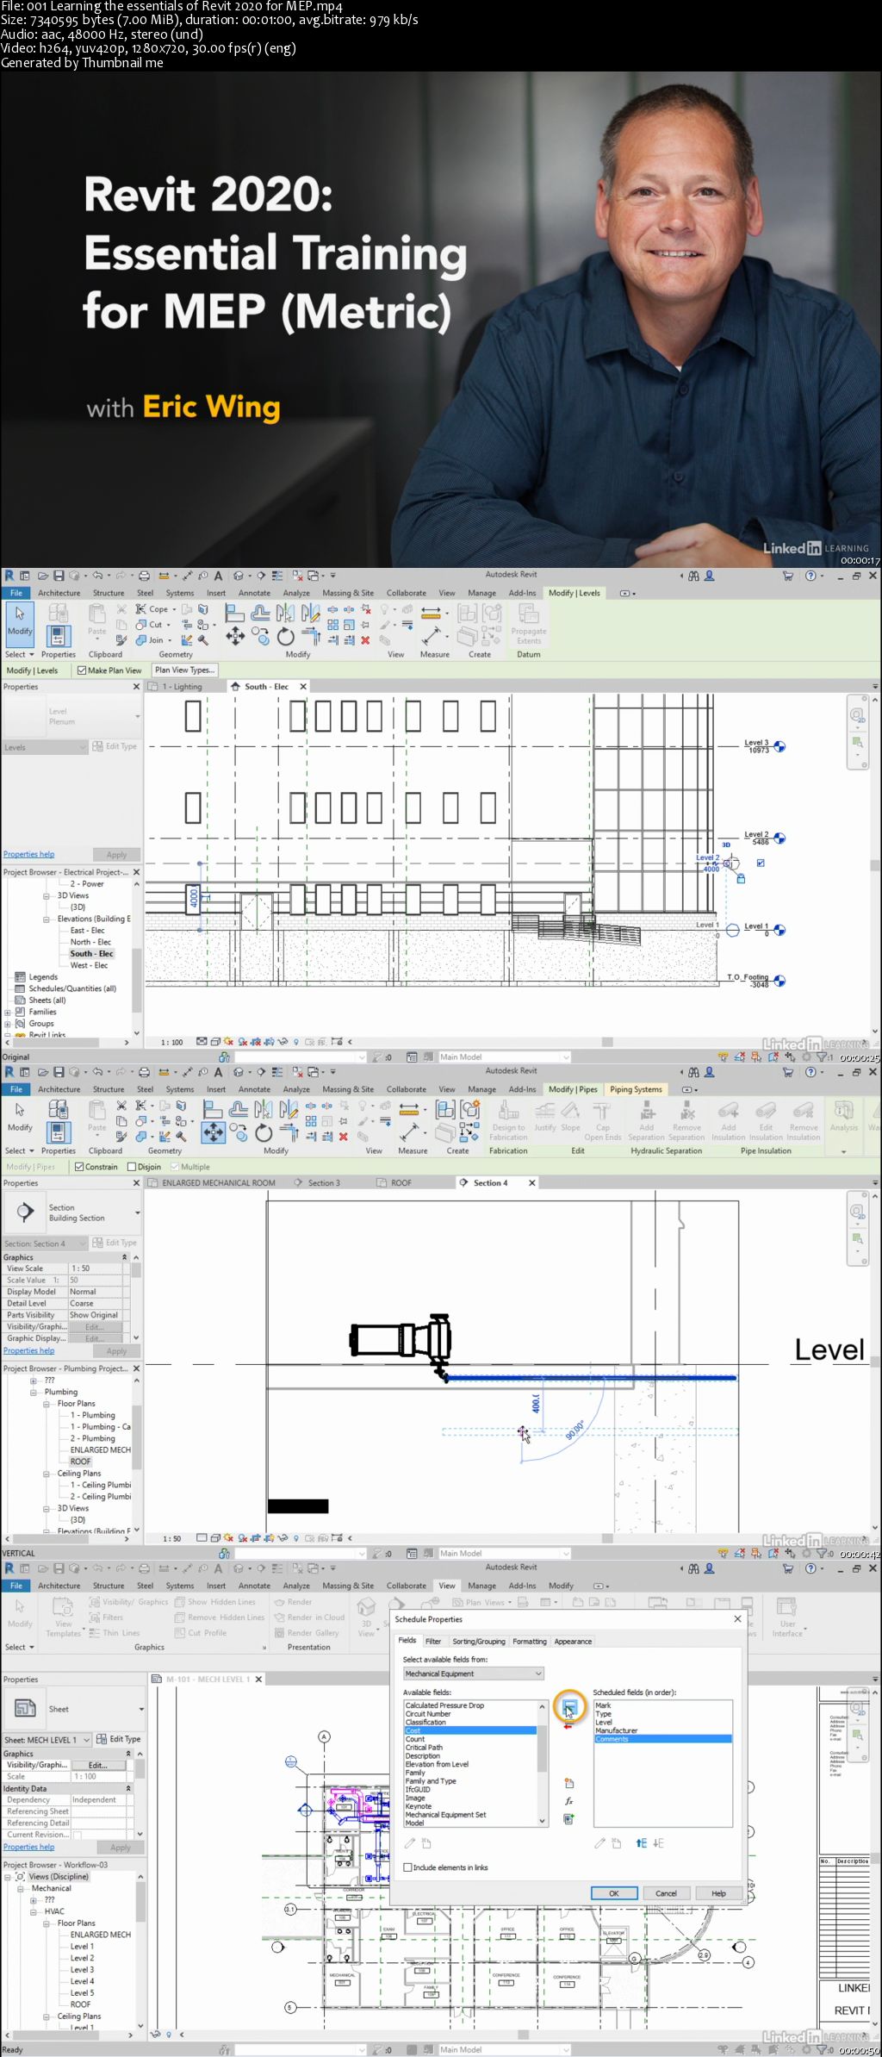882x2057 pixels.
Task: Open Mechanical Equipment fields dropdown
Action: (x=474, y=1674)
